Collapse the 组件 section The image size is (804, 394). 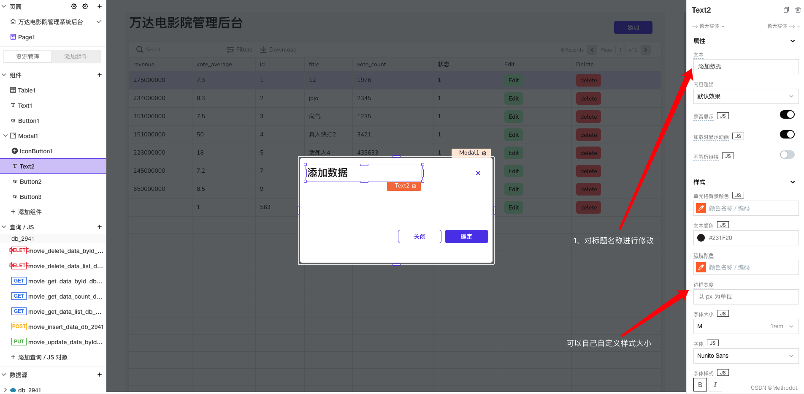(x=4, y=75)
